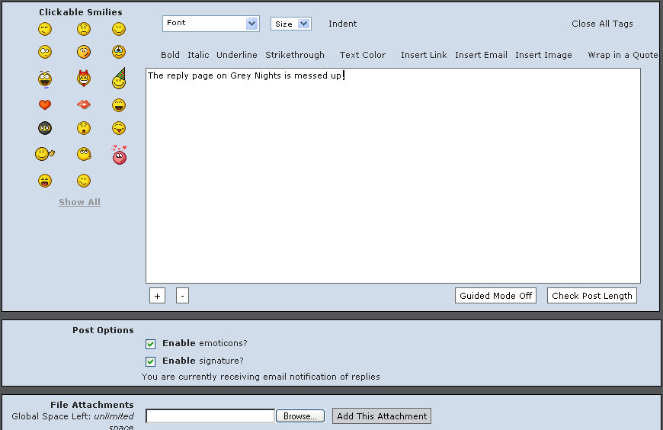Insert the waving hand smiley
Viewport: 663px width, 430px height.
click(45, 155)
